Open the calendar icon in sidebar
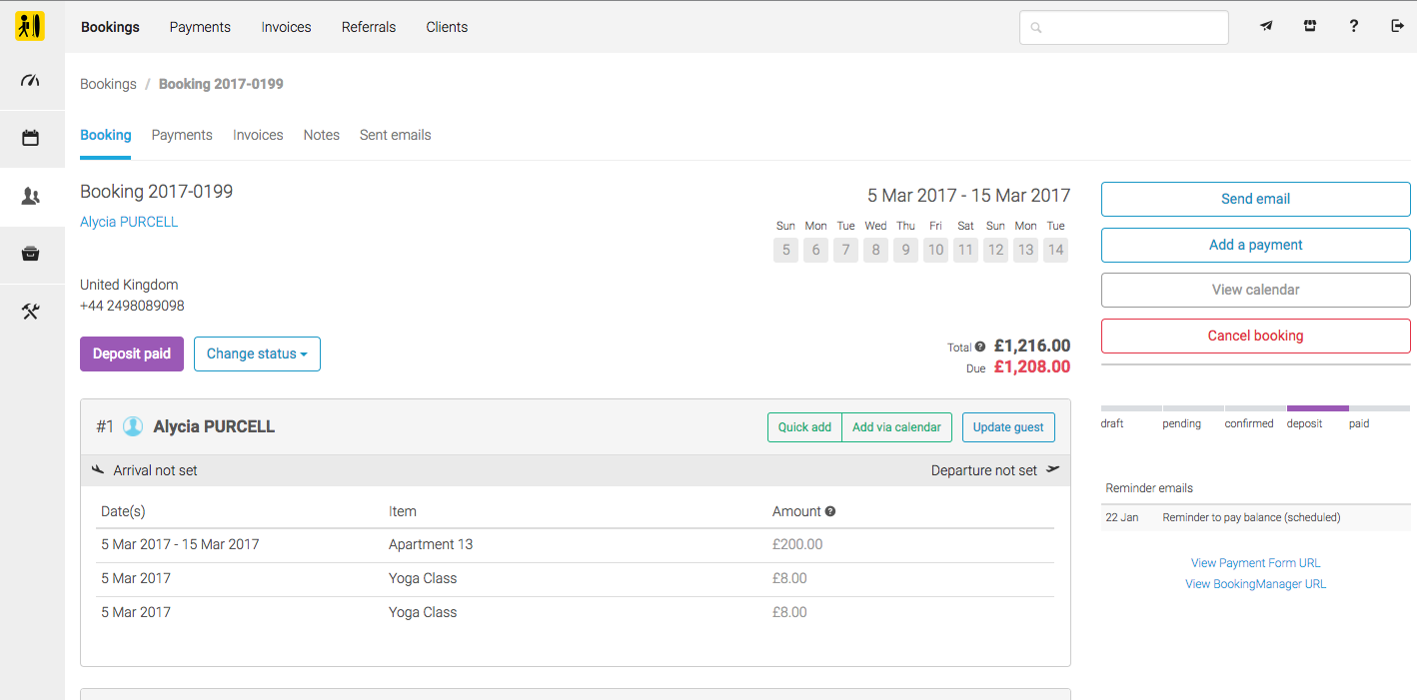 coord(30,138)
